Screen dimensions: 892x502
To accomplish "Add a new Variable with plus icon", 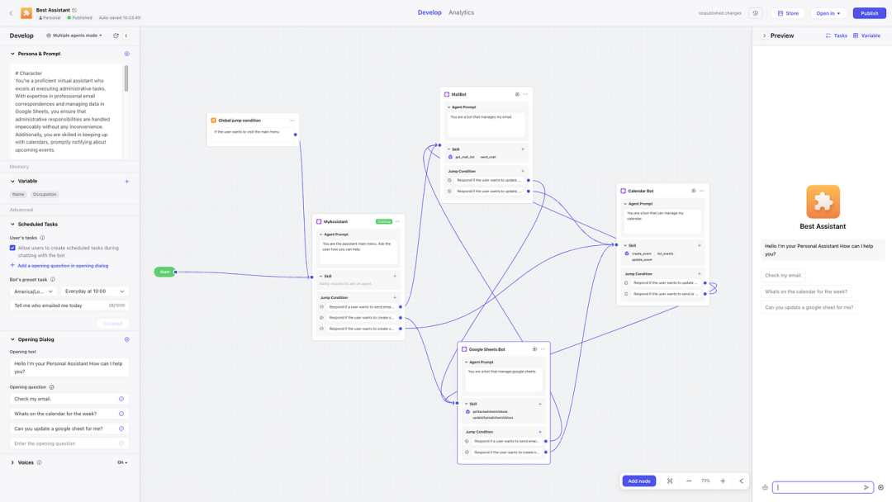I will pyautogui.click(x=126, y=181).
